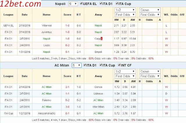Expand the 1x2 dropdown in Napoli table

[125, 10]
